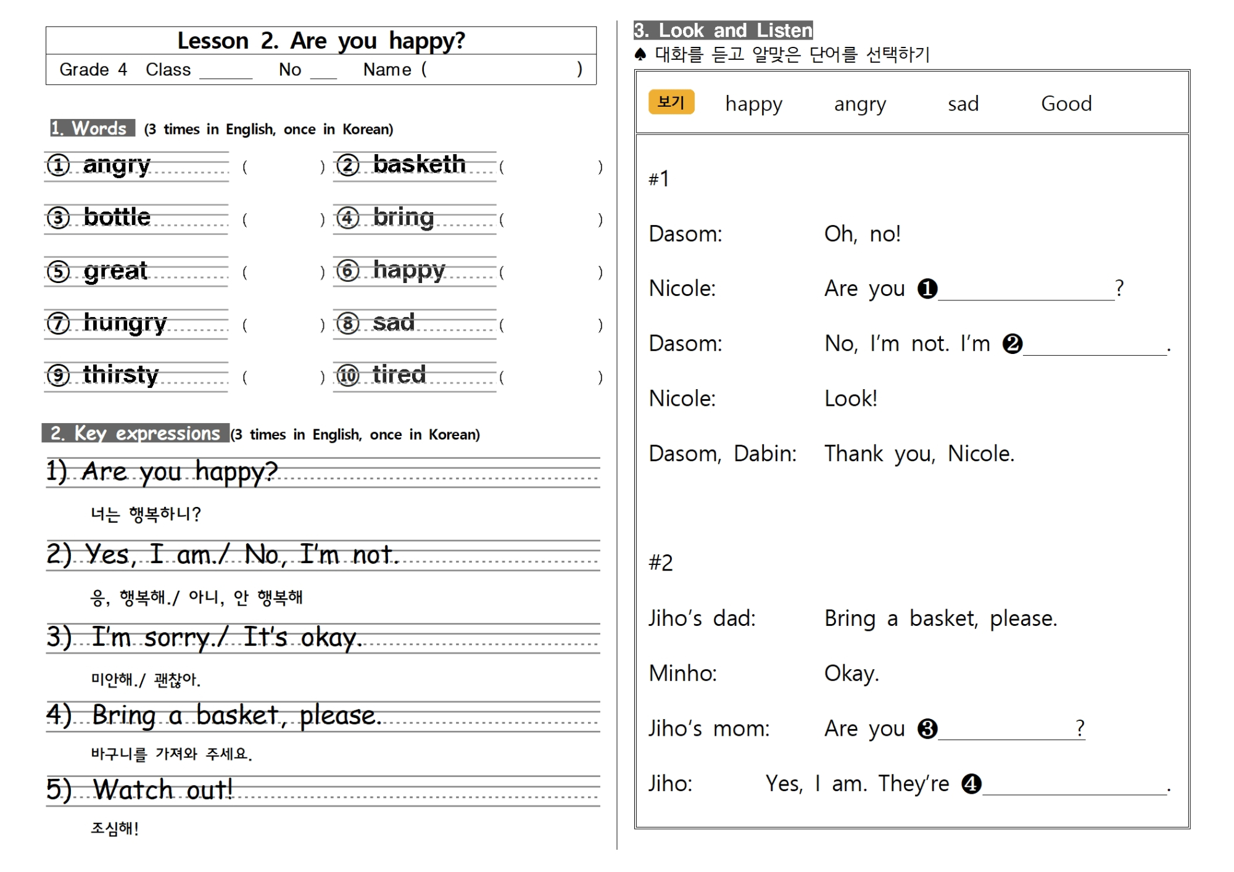Select 'happy' in the word bank box

point(754,104)
